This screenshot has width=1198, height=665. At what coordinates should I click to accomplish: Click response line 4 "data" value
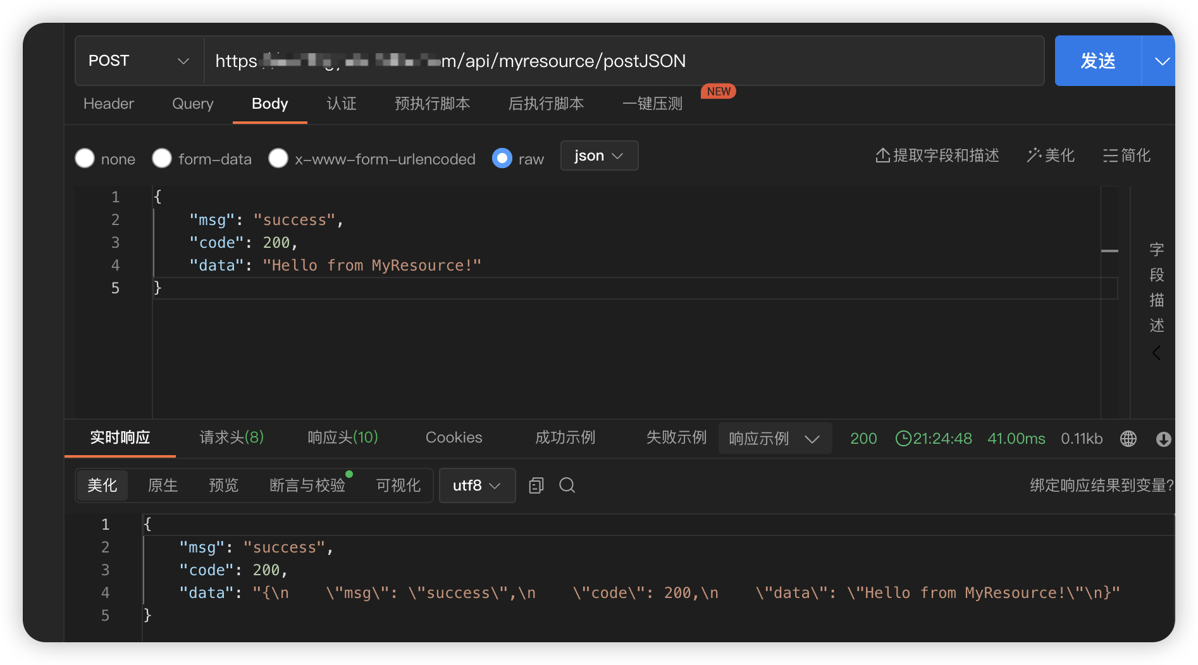(686, 593)
